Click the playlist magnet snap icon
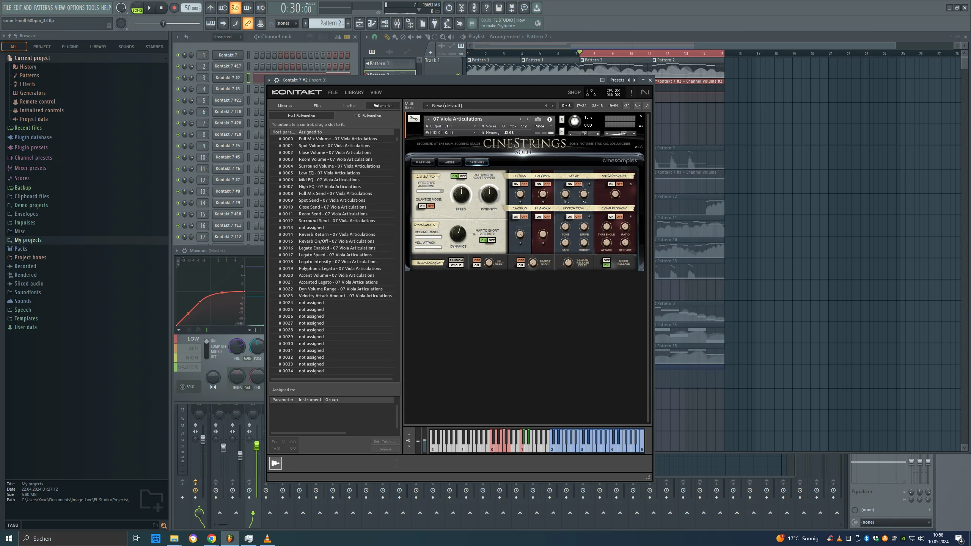971x546 pixels. point(374,37)
